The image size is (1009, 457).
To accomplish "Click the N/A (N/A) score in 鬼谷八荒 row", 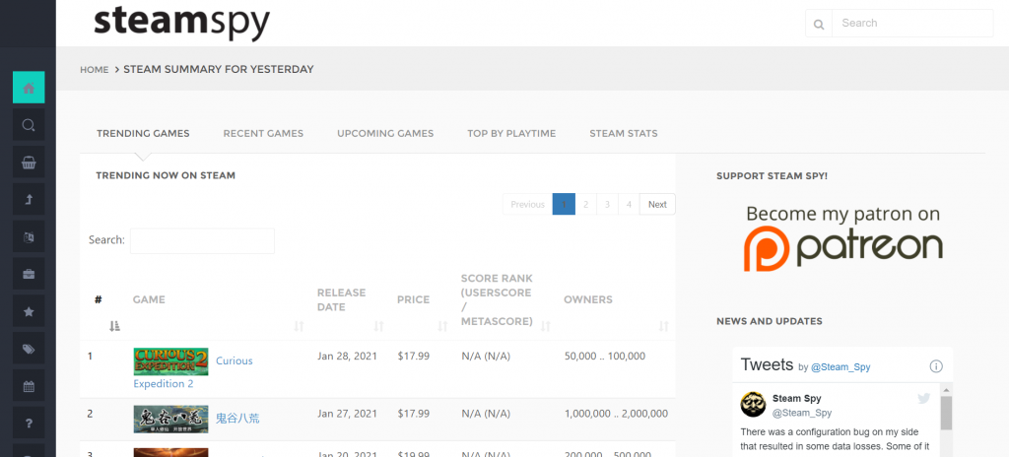I will point(486,414).
